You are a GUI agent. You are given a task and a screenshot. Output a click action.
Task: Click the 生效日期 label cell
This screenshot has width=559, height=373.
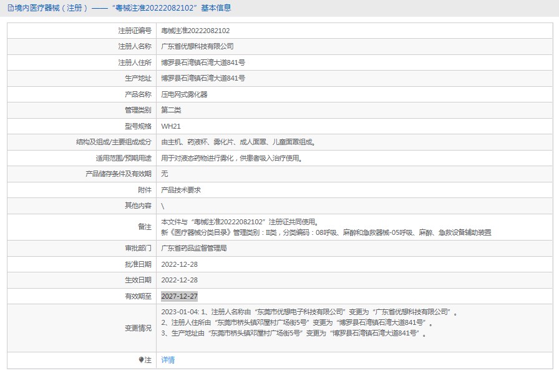click(137, 280)
